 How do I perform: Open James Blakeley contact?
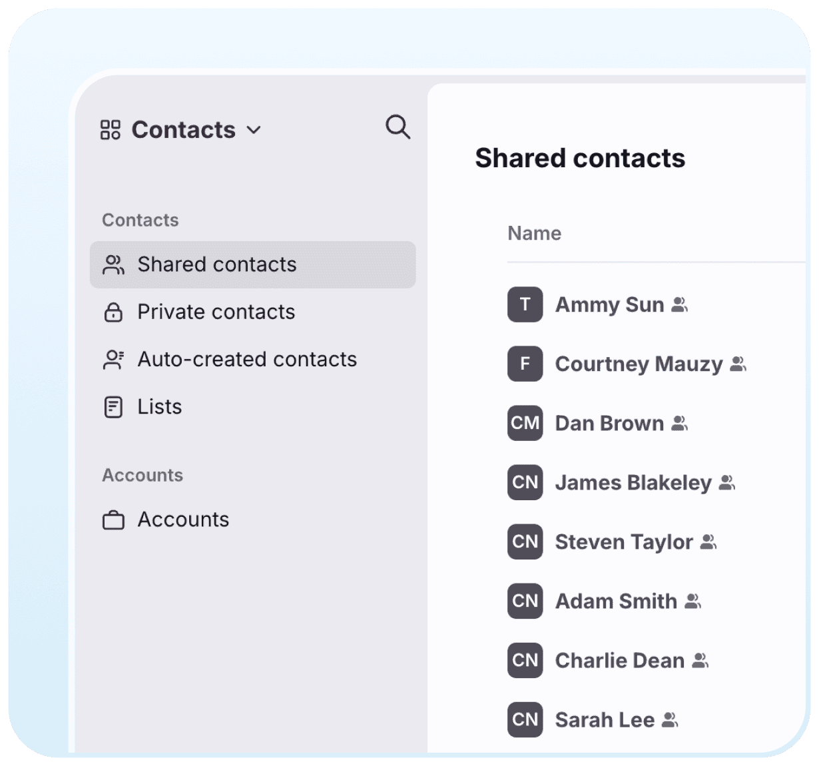pyautogui.click(x=633, y=482)
